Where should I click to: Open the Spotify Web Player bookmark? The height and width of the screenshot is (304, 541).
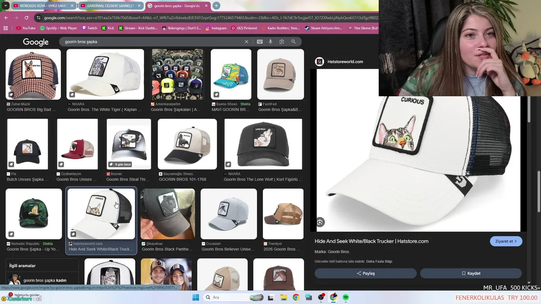[x=58, y=28]
